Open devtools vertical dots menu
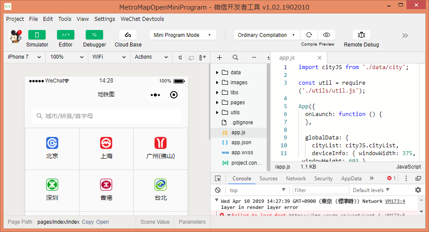This screenshot has width=429, height=232. pos(406,178)
